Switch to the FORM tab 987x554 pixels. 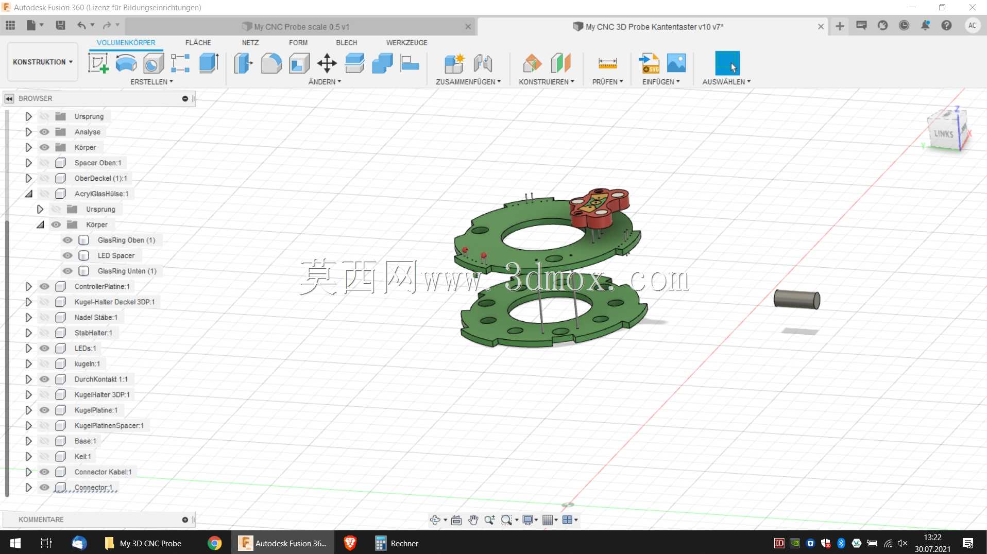(x=298, y=43)
